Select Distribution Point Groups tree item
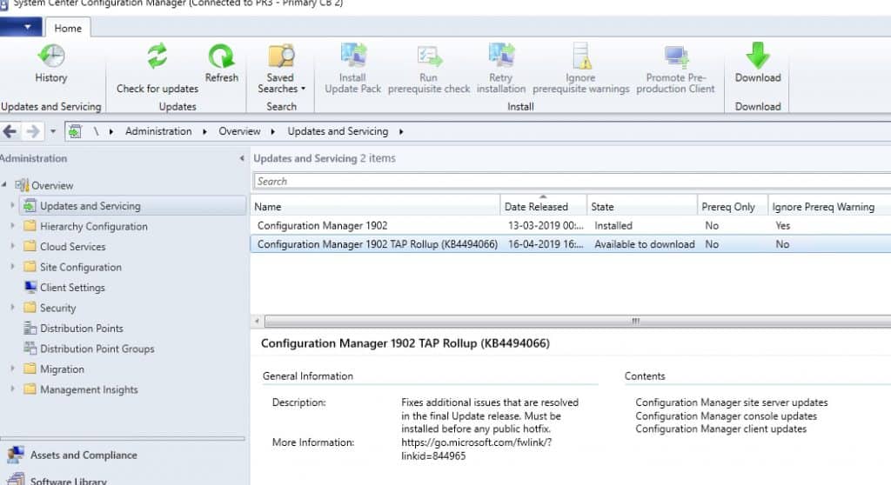The width and height of the screenshot is (891, 485). click(x=97, y=349)
